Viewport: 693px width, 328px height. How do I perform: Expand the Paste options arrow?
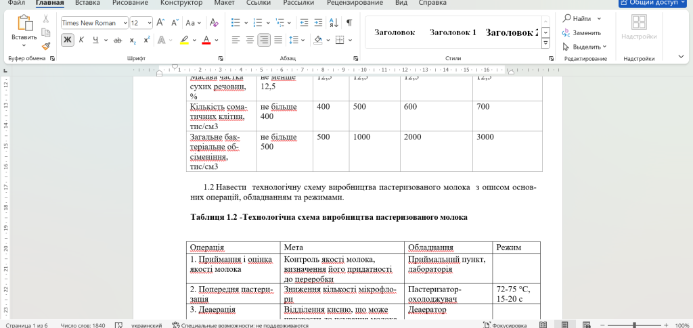point(24,45)
